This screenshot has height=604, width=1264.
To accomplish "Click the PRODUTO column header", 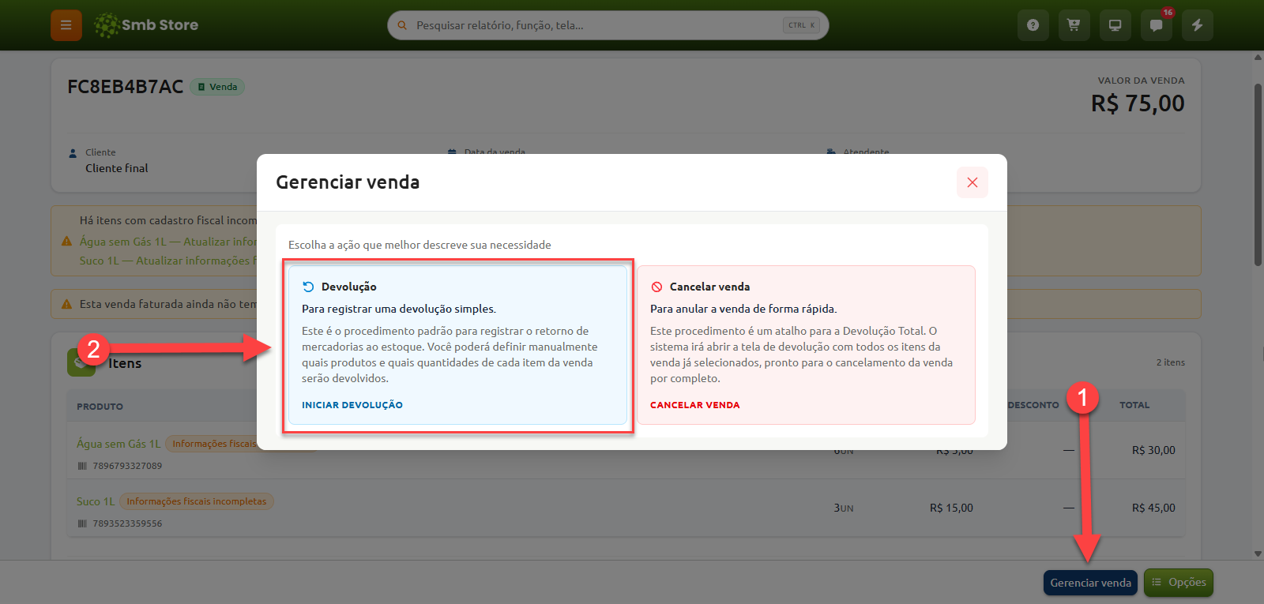I will click(x=100, y=407).
